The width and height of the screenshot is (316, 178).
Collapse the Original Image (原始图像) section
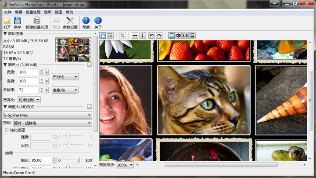click(x=5, y=33)
